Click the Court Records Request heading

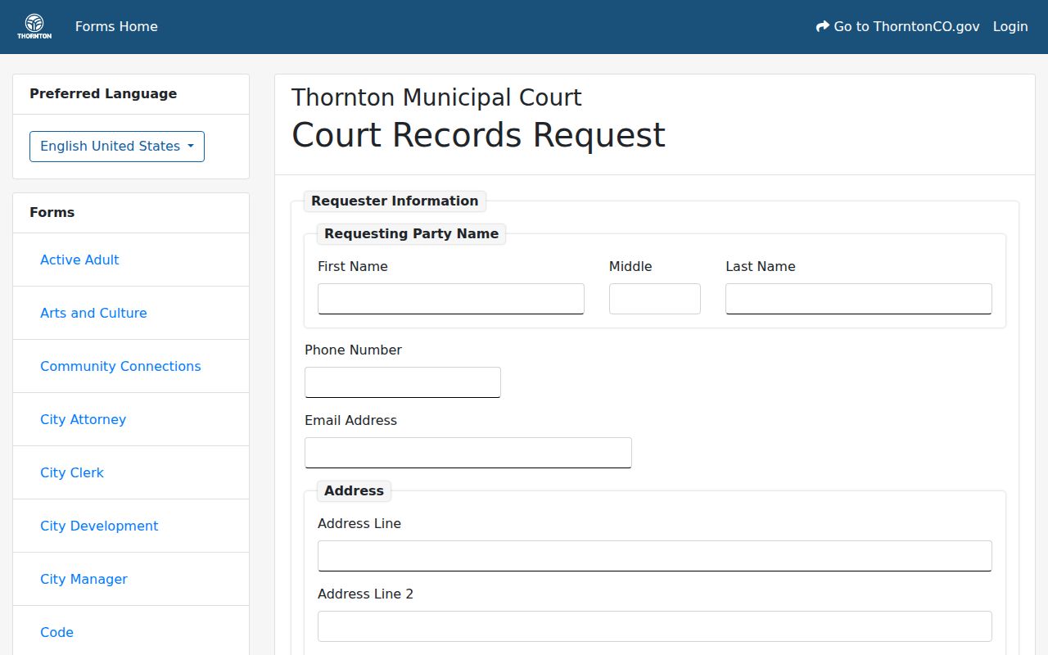click(478, 135)
